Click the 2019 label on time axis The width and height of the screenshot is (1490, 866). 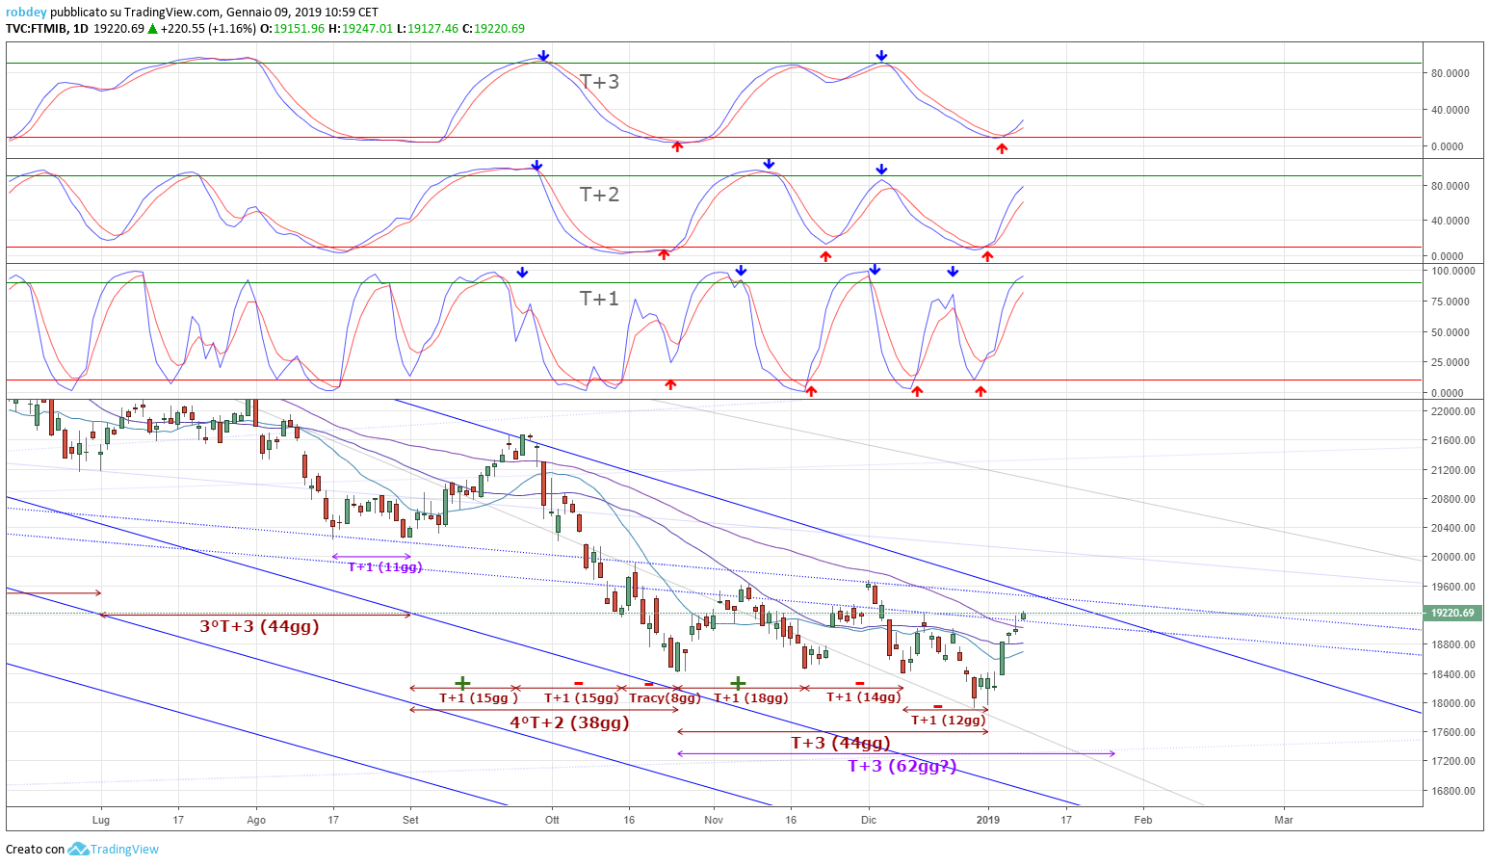coord(988,820)
